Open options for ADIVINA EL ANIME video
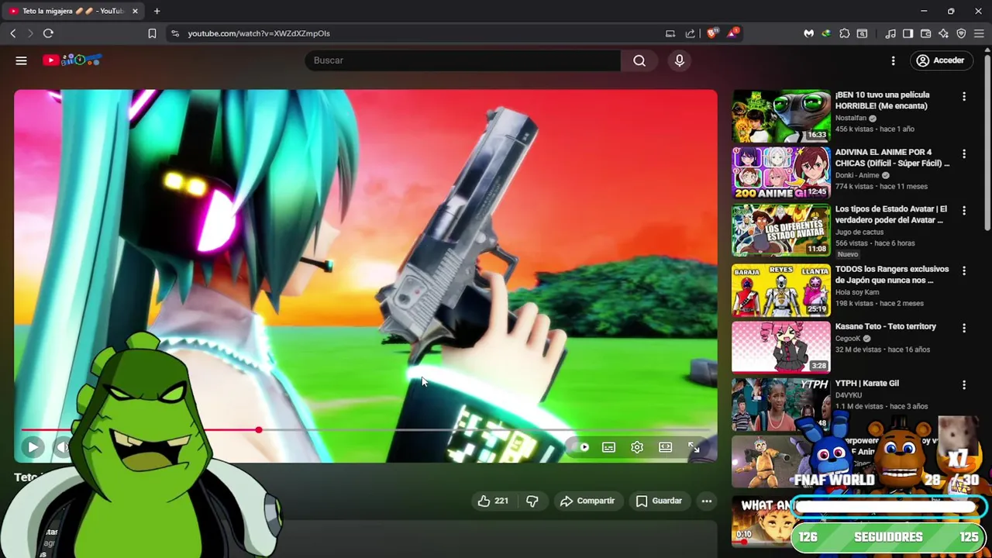This screenshot has width=992, height=558. click(964, 154)
